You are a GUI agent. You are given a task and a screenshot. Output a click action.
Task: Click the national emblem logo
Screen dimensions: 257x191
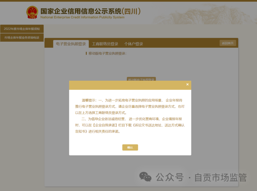point(32,12)
